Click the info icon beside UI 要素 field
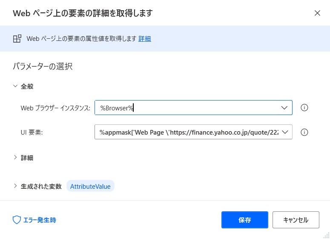 [304, 132]
